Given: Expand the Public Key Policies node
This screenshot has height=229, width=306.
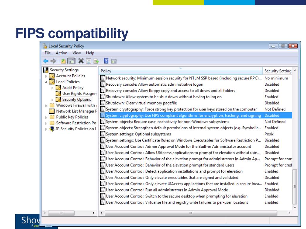Looking at the screenshot, I should pyautogui.click(x=46, y=118).
